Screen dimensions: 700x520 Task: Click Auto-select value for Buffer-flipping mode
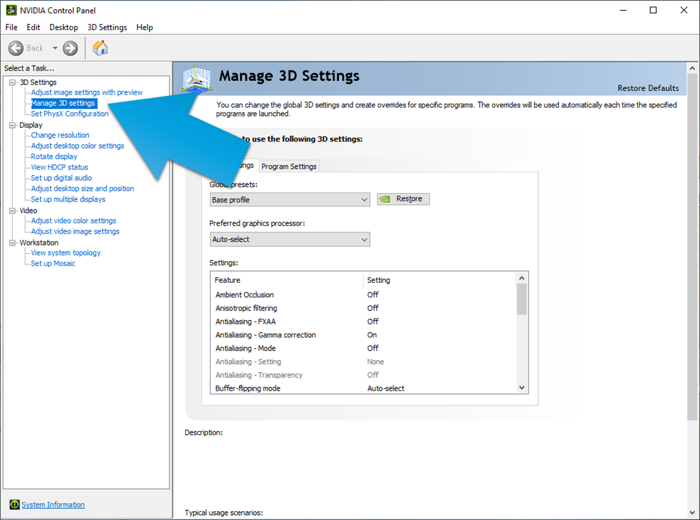coord(386,389)
